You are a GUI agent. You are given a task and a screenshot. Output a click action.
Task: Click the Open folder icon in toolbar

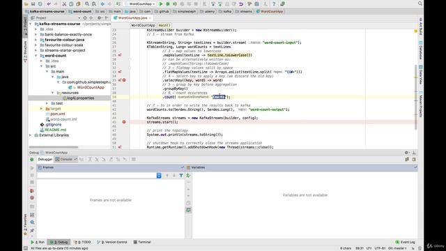pyautogui.click(x=26, y=4)
